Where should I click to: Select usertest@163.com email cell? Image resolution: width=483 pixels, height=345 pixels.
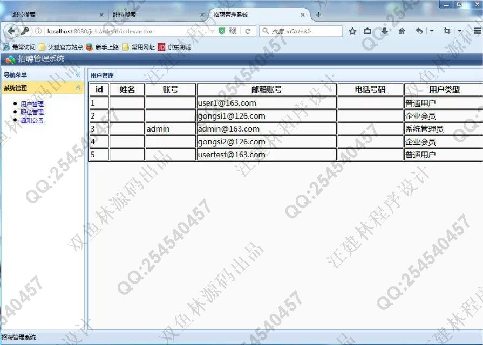point(267,155)
